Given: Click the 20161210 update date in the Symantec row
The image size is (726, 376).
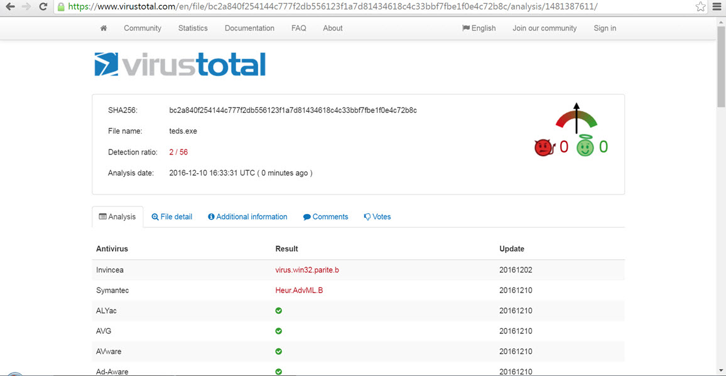Looking at the screenshot, I should tap(516, 291).
